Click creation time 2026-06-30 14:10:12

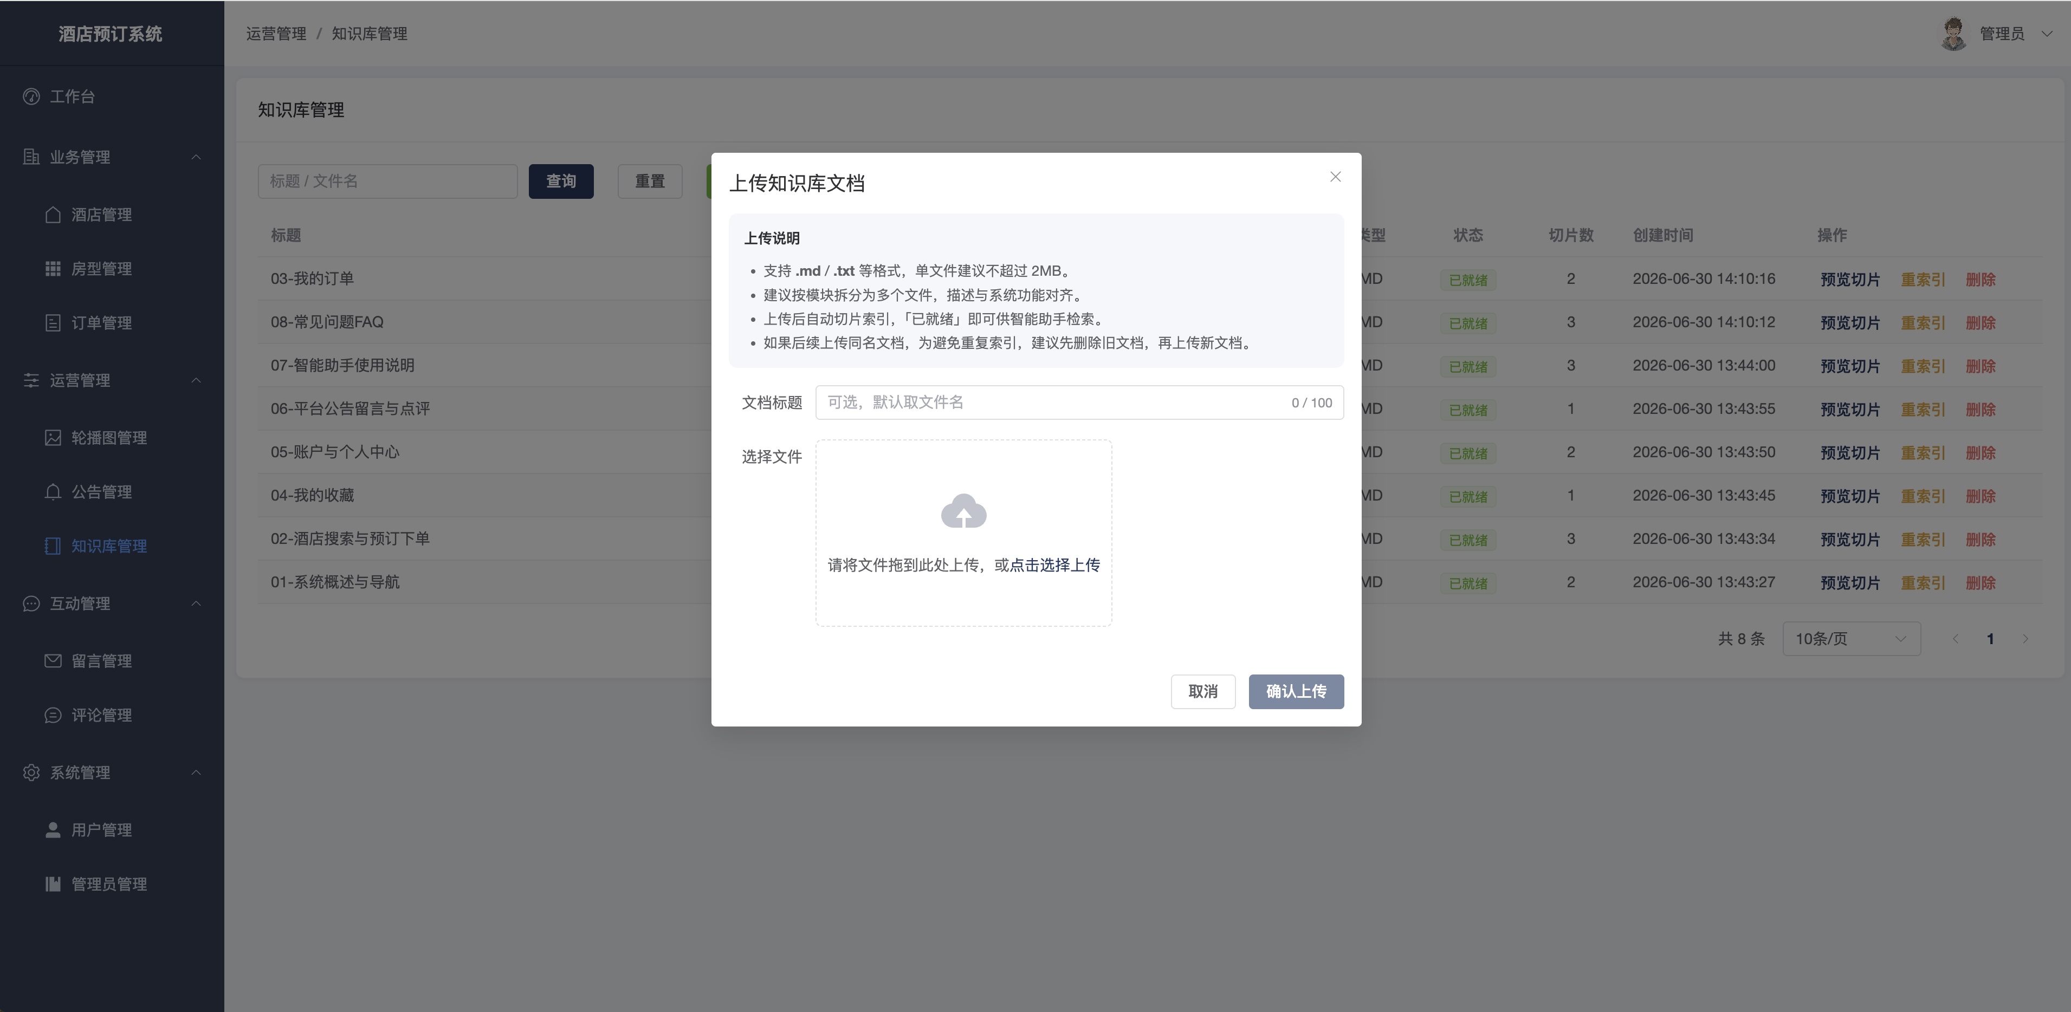[1704, 321]
